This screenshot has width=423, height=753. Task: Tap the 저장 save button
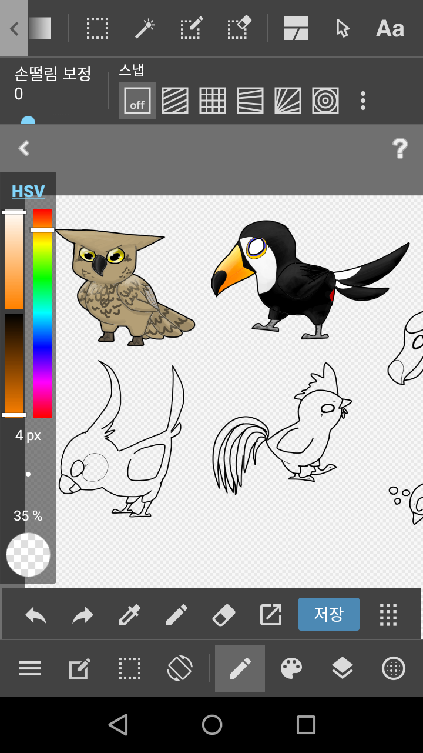click(x=329, y=614)
